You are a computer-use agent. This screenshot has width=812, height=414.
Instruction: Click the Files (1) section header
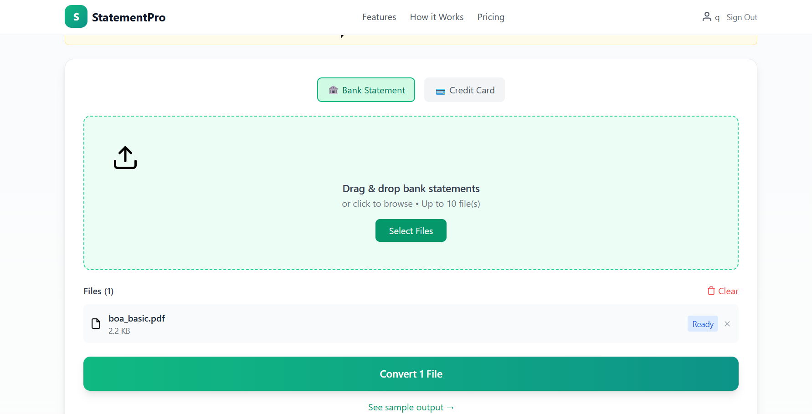(x=98, y=291)
